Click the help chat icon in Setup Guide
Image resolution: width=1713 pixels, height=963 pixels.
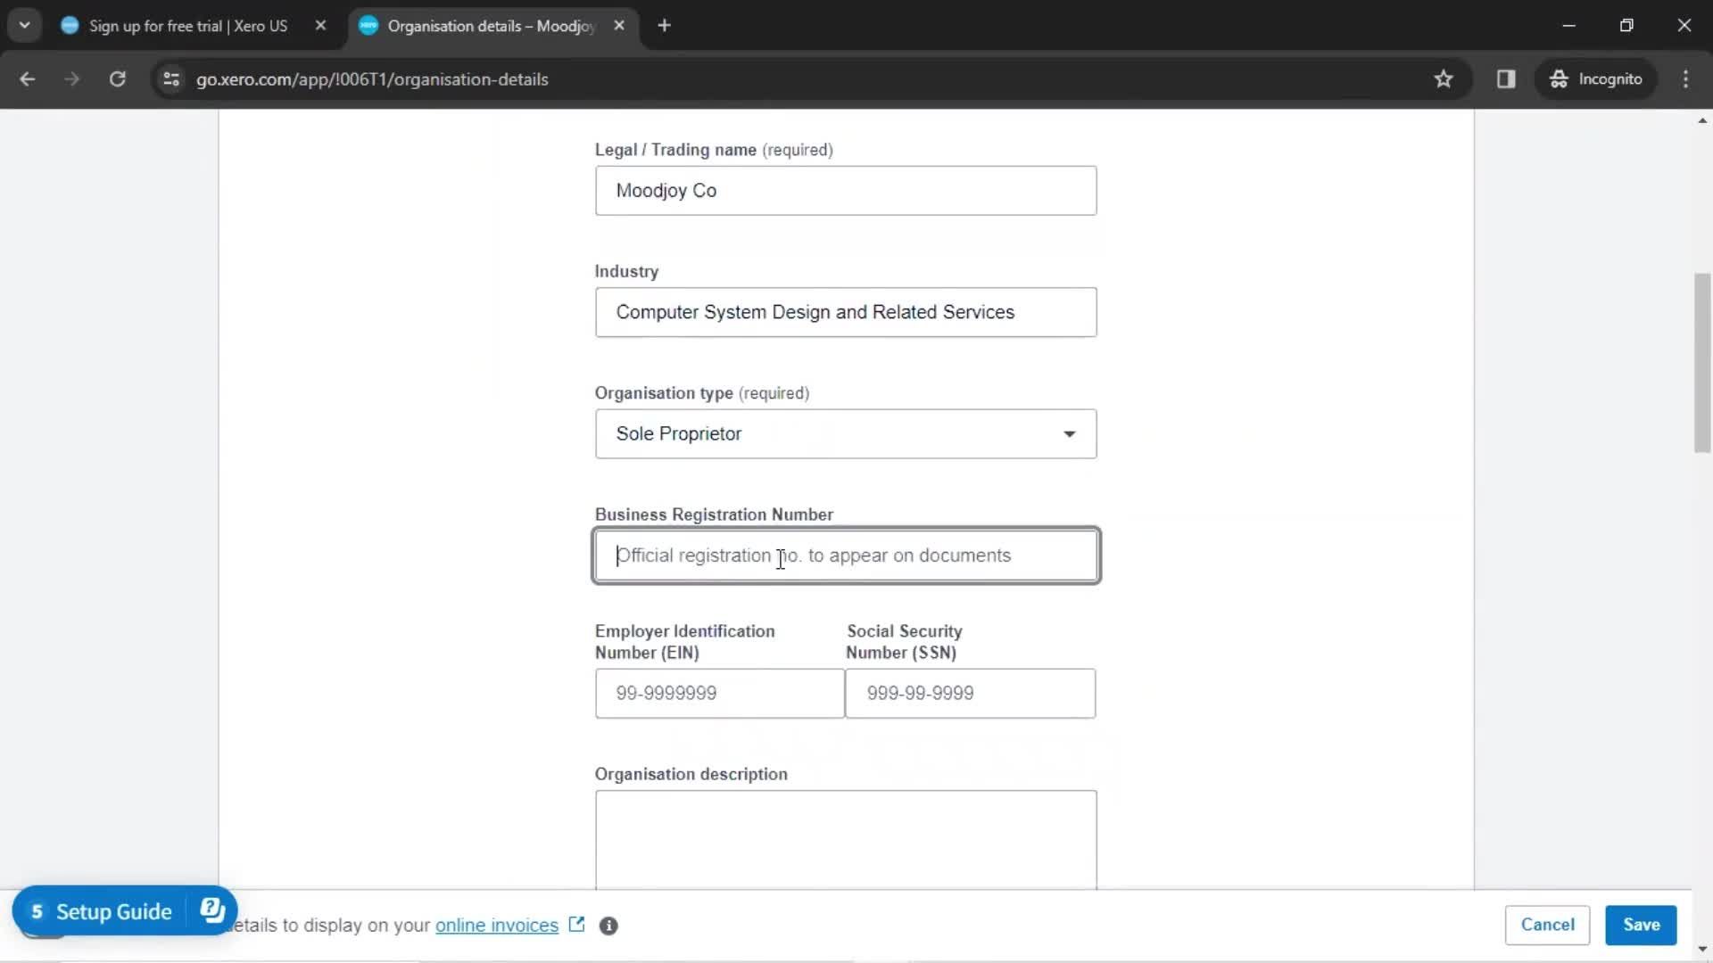pos(212,910)
